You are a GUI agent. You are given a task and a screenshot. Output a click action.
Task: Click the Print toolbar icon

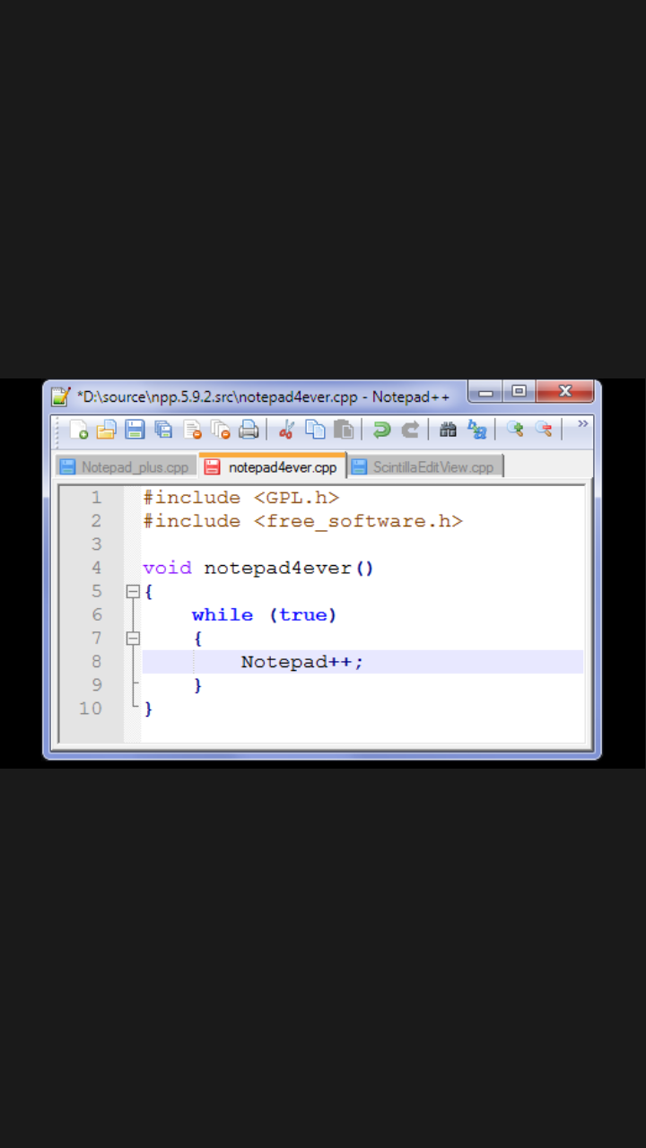249,430
